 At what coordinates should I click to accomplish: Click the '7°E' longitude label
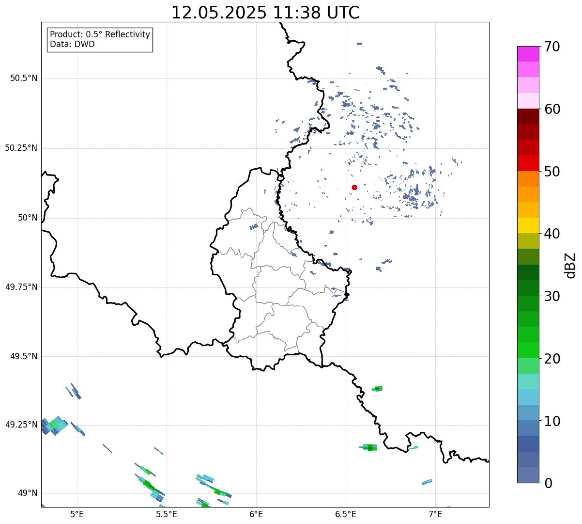point(435,514)
